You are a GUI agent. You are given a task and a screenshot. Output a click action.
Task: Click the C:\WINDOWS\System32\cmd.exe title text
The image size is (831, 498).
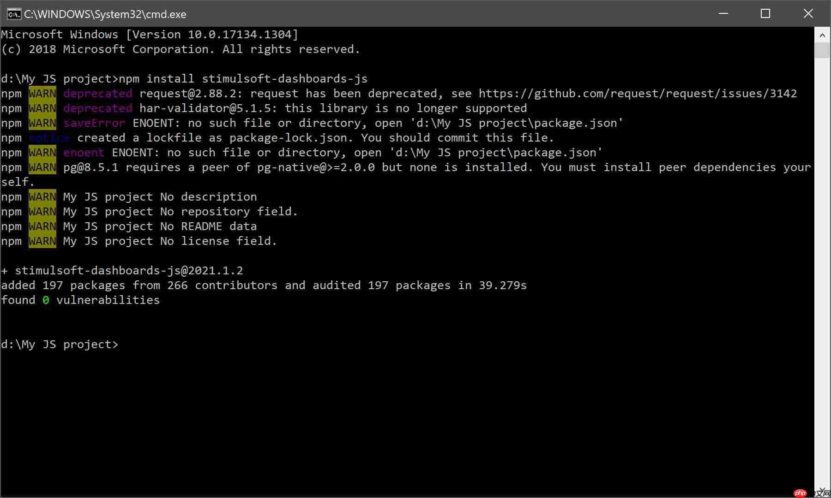[x=105, y=14]
